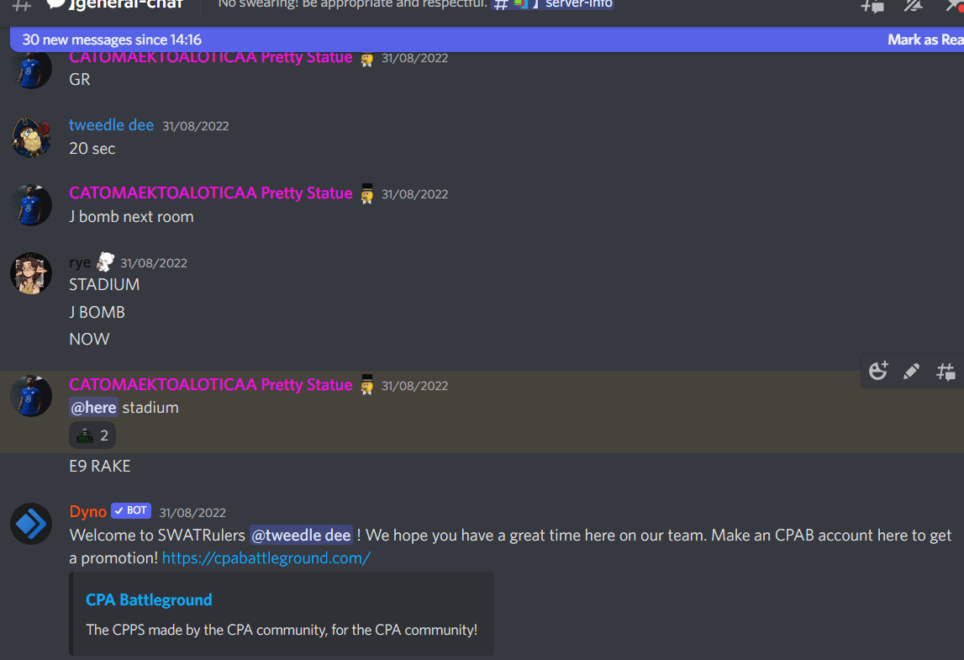Jump to 30 new messages since 14:16
The width and height of the screenshot is (964, 660).
(112, 40)
